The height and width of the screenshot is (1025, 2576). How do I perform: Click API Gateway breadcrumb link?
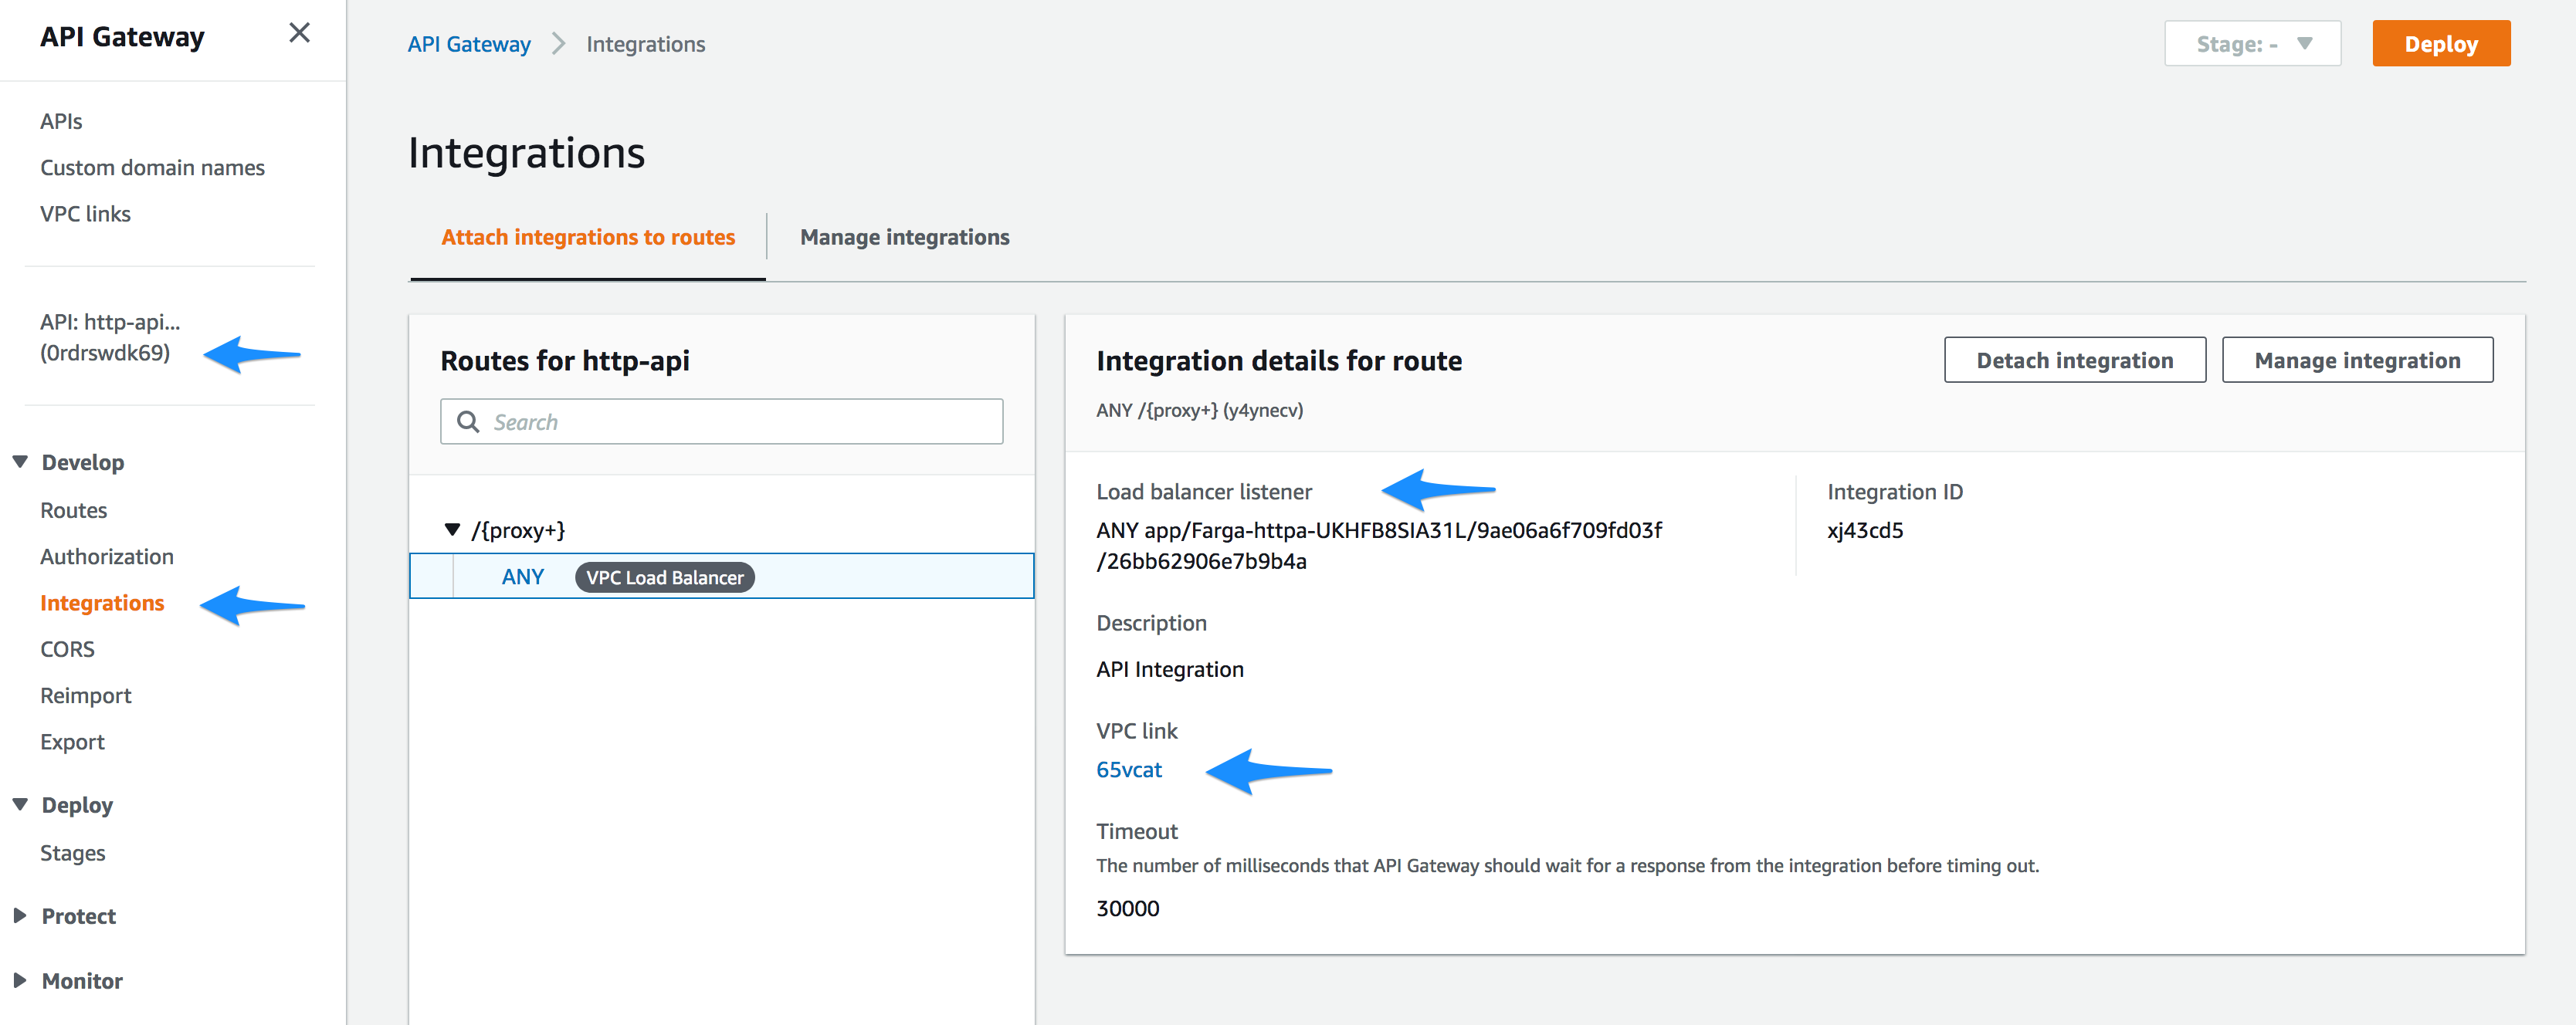[x=469, y=44]
